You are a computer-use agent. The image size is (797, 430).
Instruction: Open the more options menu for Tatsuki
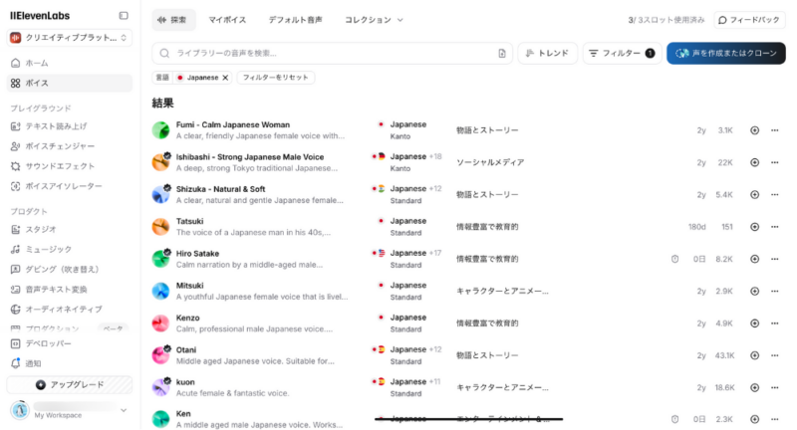[x=774, y=227]
